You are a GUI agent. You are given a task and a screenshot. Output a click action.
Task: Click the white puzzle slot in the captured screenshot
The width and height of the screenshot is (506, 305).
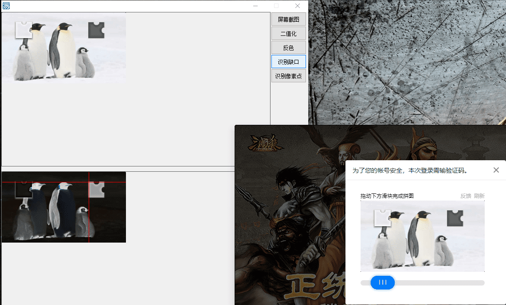(x=24, y=30)
